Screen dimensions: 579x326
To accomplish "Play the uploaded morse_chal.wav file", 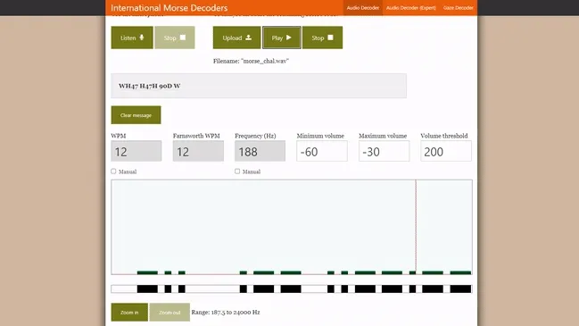I will pyautogui.click(x=282, y=38).
